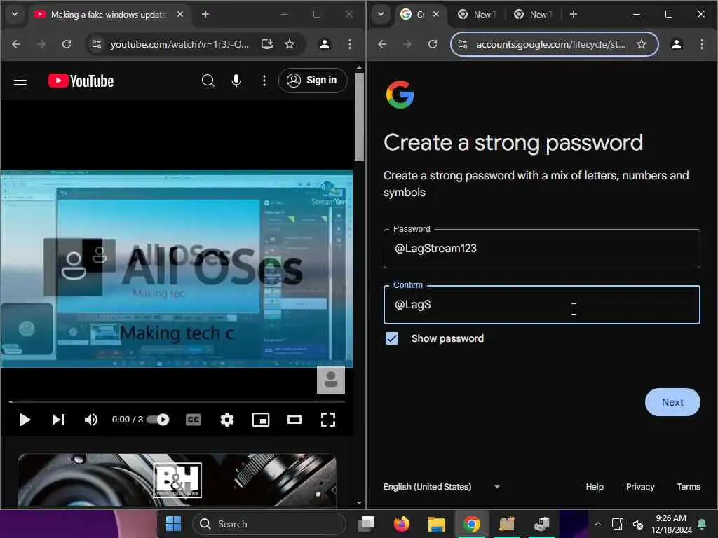The width and height of the screenshot is (718, 538).
Task: Play the YouTube video
Action: click(25, 420)
